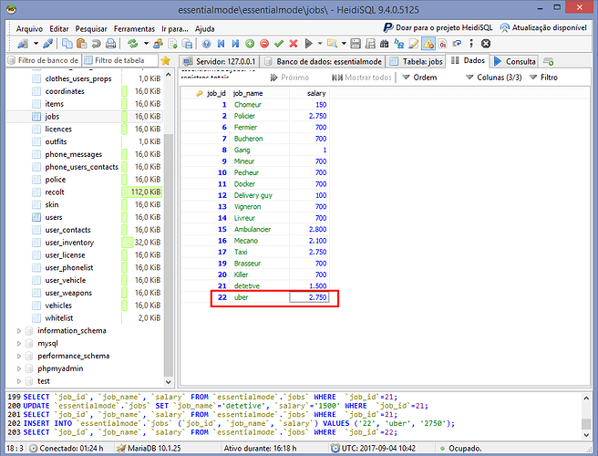This screenshot has height=456, width=598.
Task: Click the open SQL file folder icon
Action: (332, 44)
